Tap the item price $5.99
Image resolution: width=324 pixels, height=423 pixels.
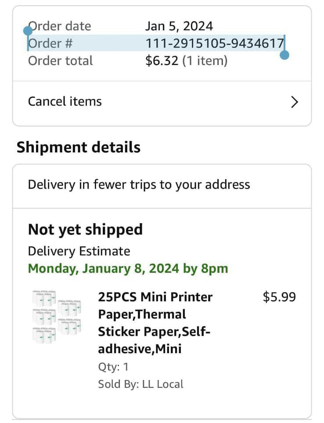coord(279,297)
